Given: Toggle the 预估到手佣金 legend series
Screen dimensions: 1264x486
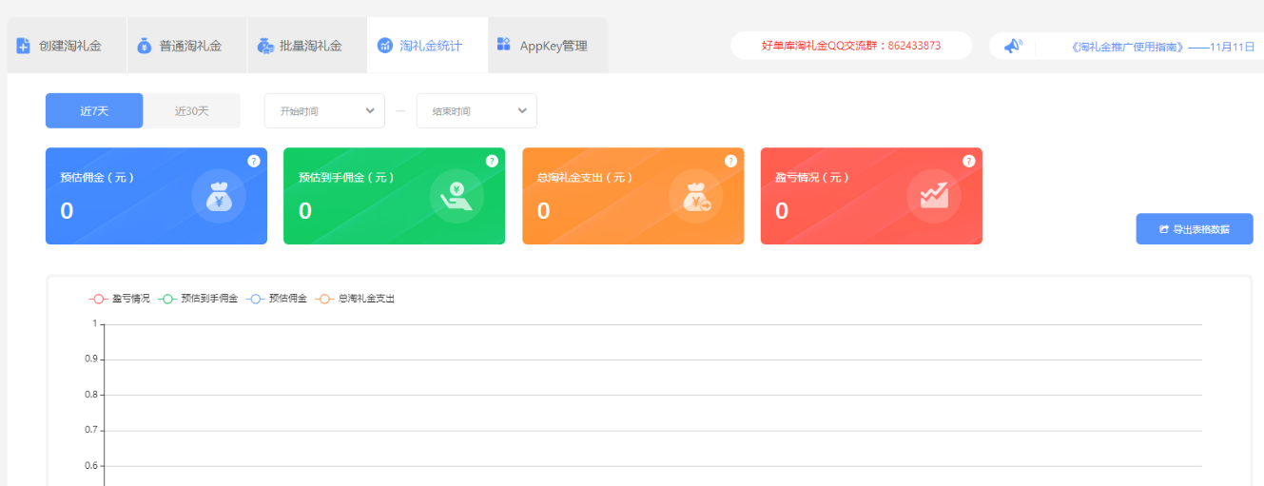Looking at the screenshot, I should (198, 299).
